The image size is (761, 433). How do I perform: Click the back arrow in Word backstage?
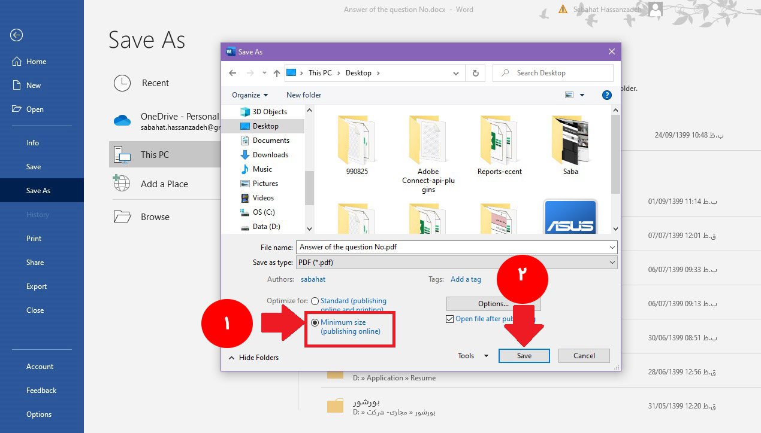[x=16, y=35]
